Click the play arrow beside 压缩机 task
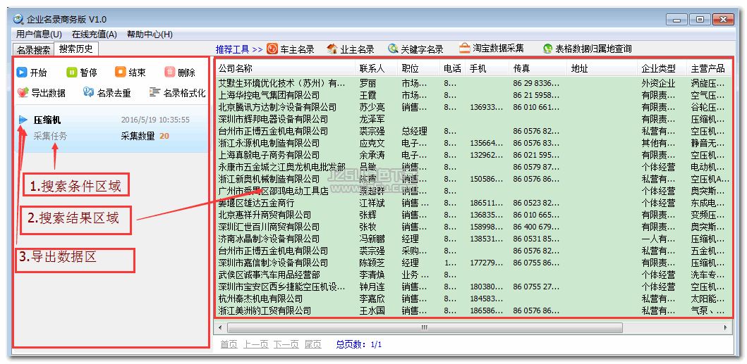Viewport: 747px width, 364px height. click(x=23, y=120)
